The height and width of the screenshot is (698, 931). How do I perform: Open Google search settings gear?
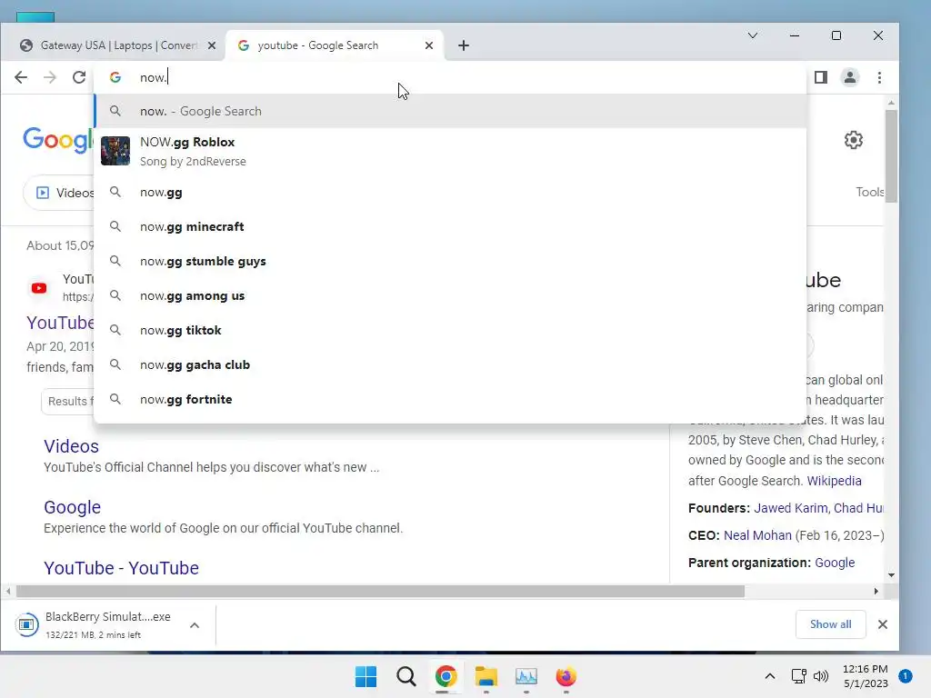point(853,140)
